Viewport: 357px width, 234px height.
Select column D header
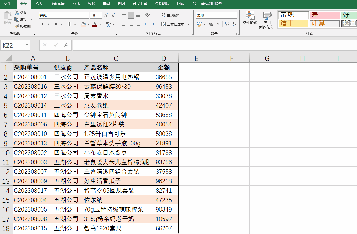(164, 58)
